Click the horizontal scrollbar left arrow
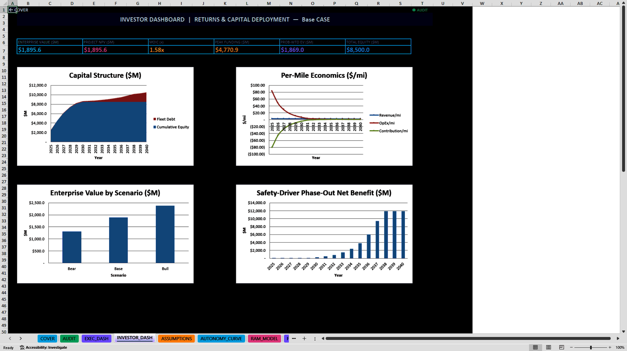The width and height of the screenshot is (627, 351). (x=323, y=339)
